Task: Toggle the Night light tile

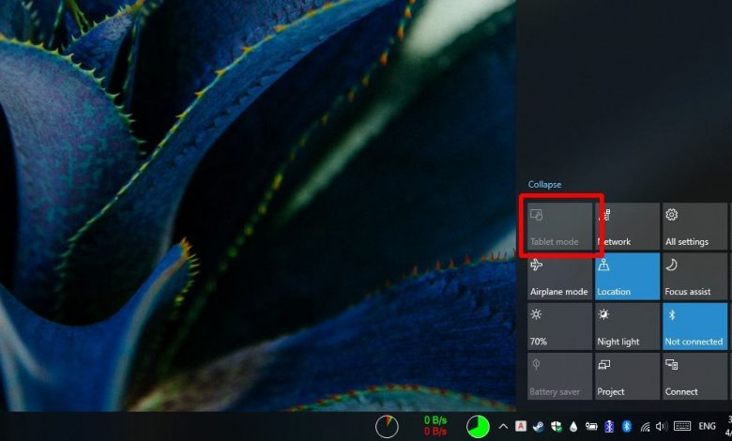Action: 627,327
